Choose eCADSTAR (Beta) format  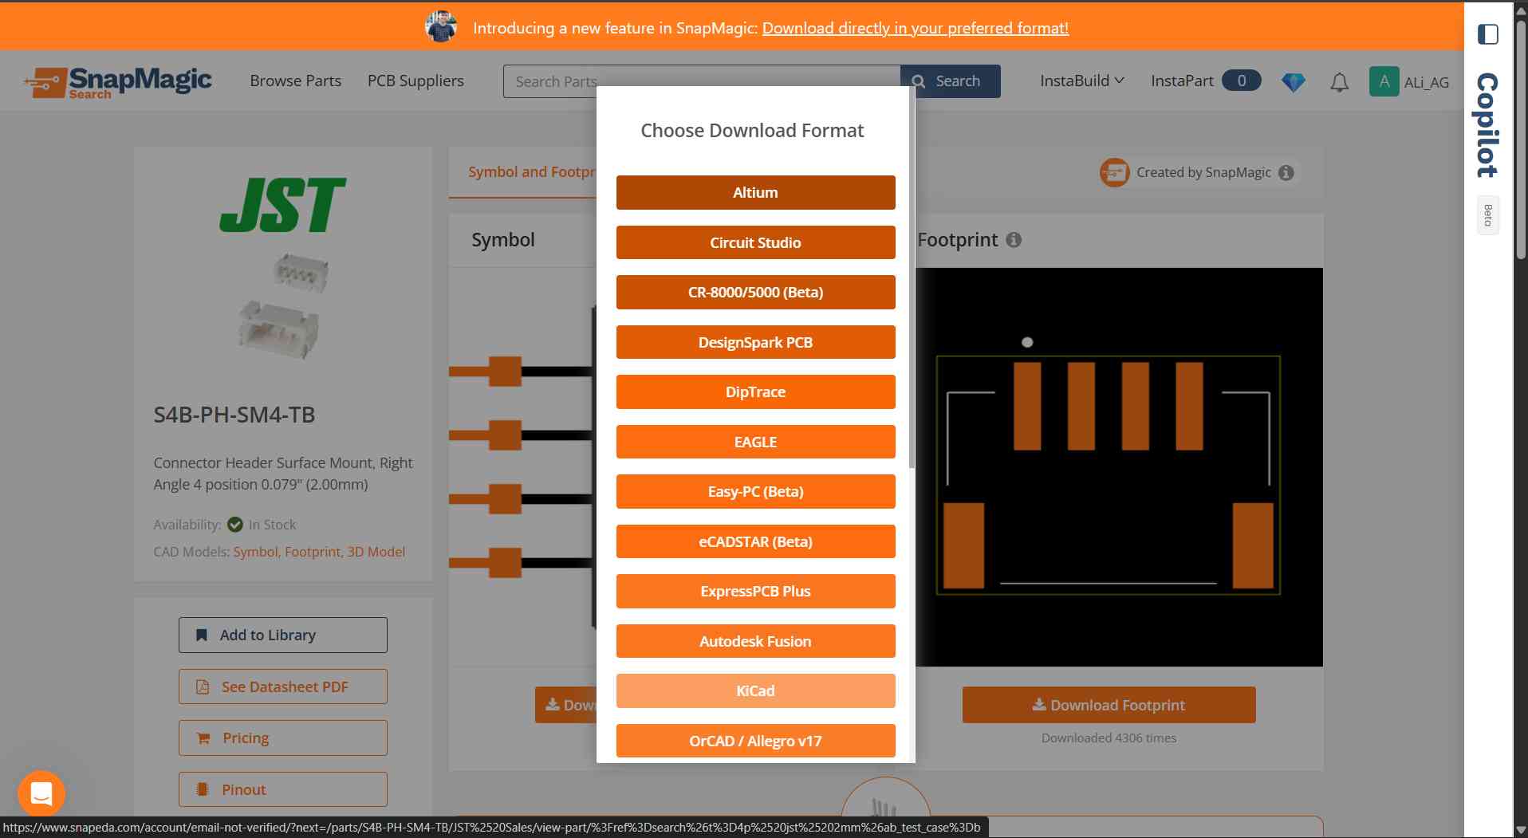coord(755,541)
